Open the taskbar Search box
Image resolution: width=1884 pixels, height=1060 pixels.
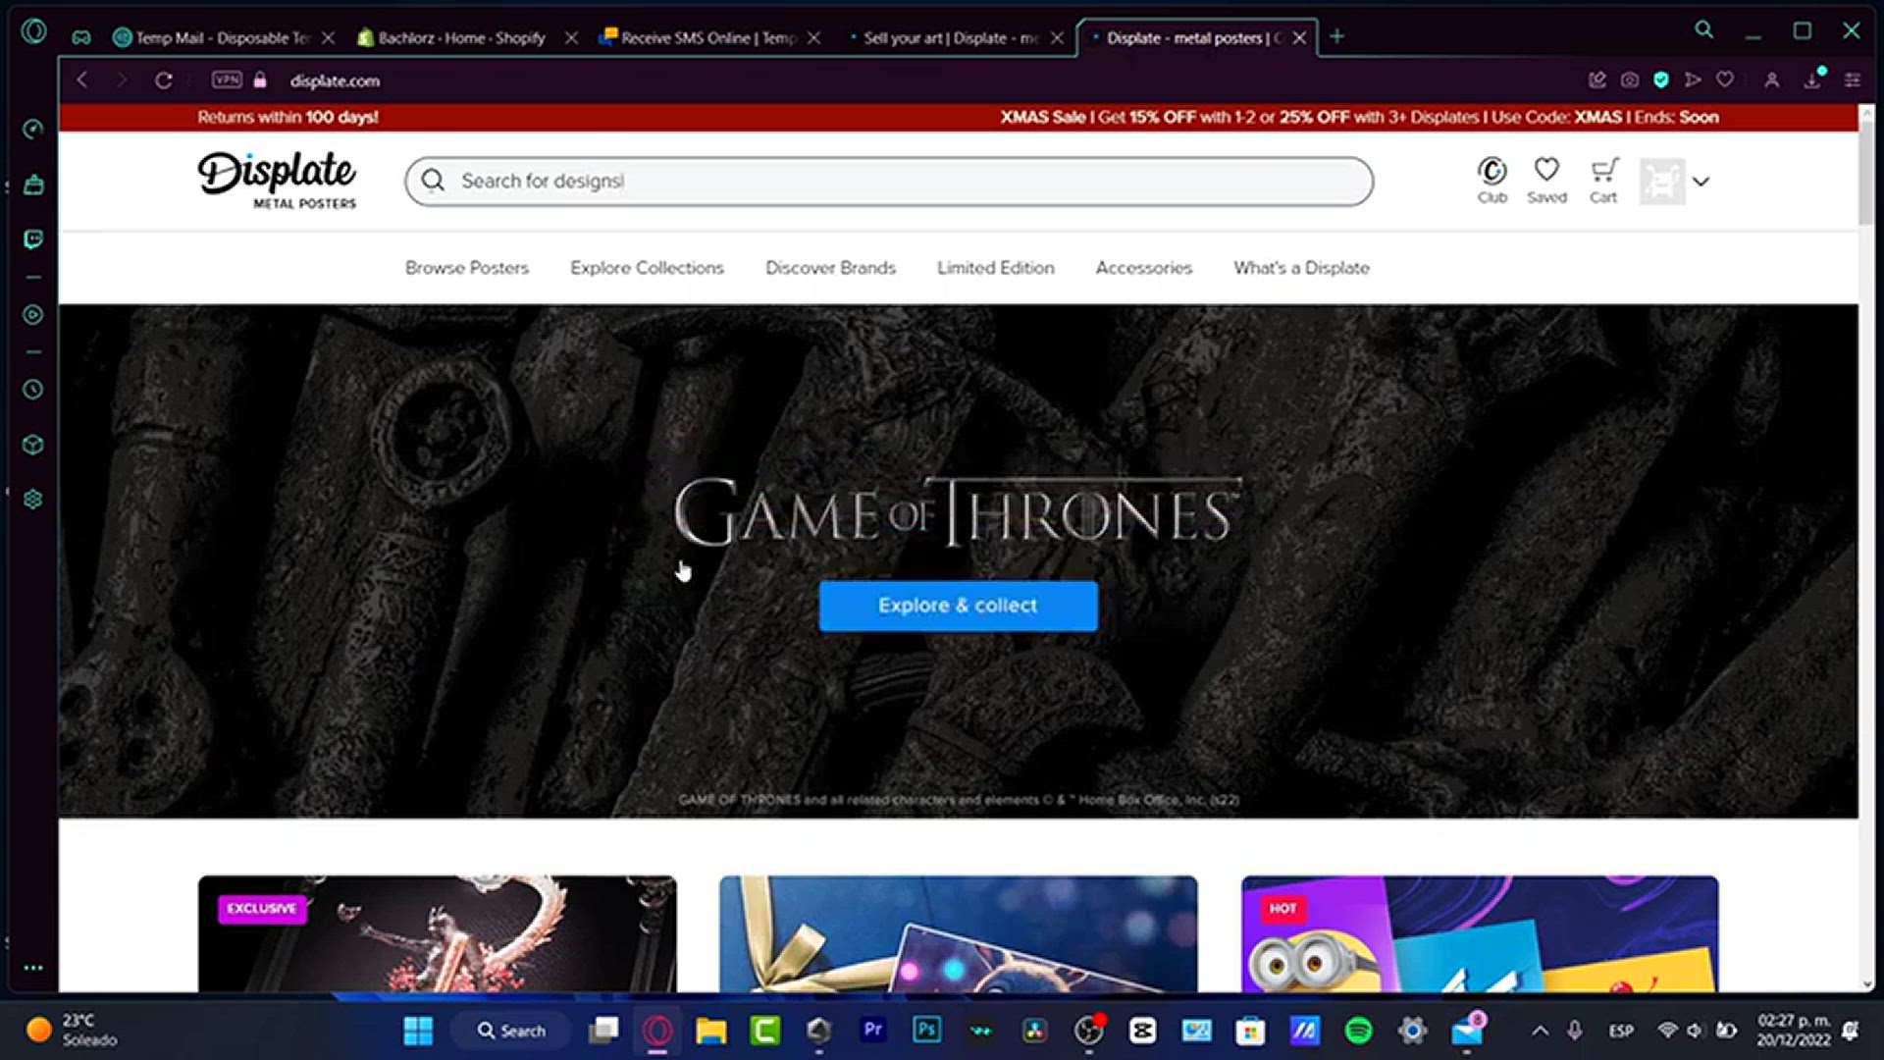point(511,1031)
